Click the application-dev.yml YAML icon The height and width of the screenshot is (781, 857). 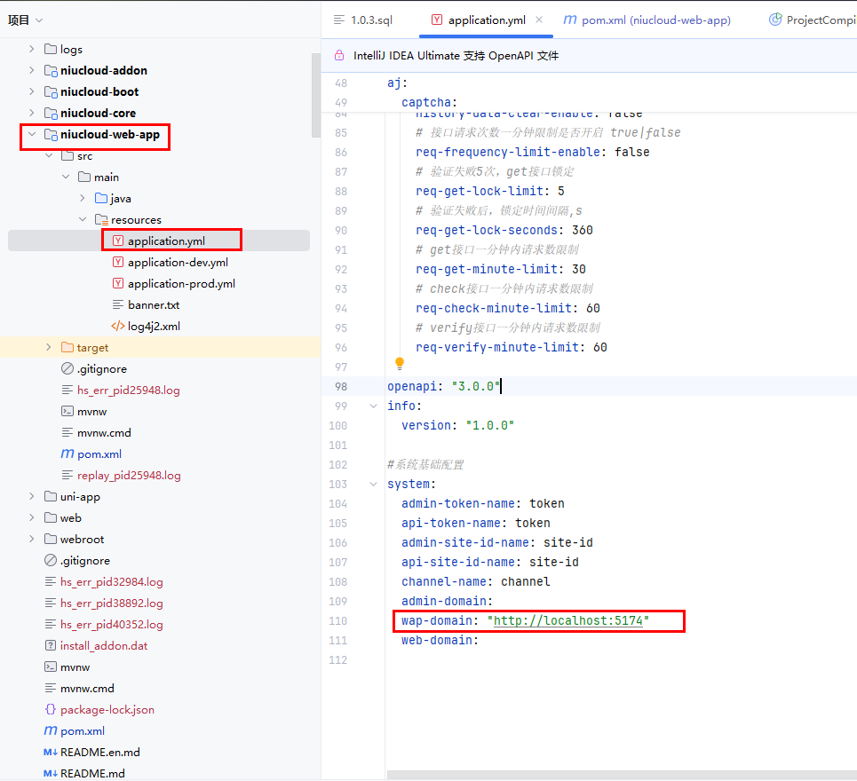[x=117, y=263]
